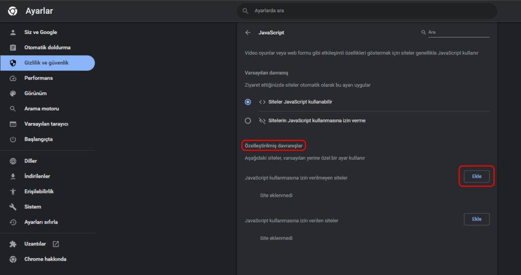This screenshot has height=275, width=521.
Task: Open the Varsayılan tarayıcı section
Action: 47,124
